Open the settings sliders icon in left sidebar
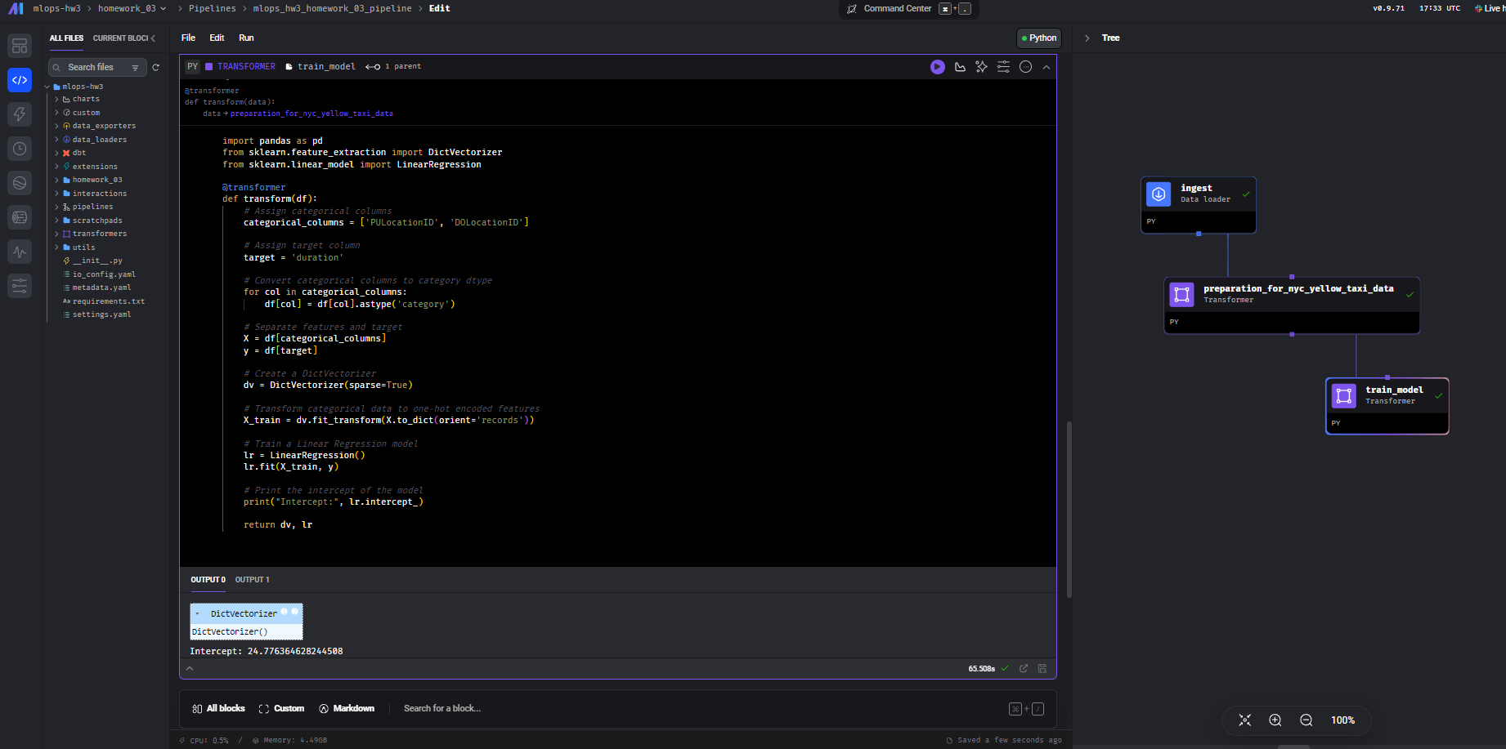Image resolution: width=1506 pixels, height=749 pixels. [x=20, y=286]
